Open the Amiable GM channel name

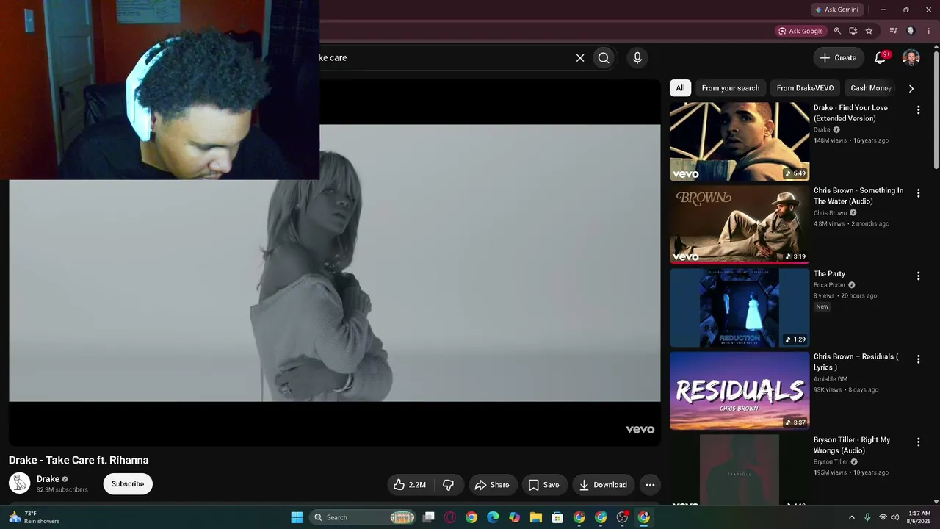coord(831,379)
